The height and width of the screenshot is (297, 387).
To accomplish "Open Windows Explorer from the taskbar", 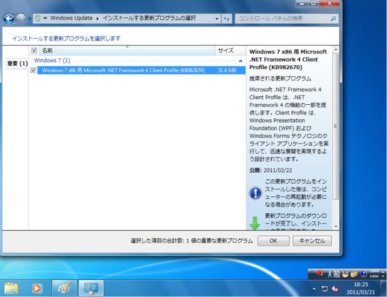I will coord(11,288).
